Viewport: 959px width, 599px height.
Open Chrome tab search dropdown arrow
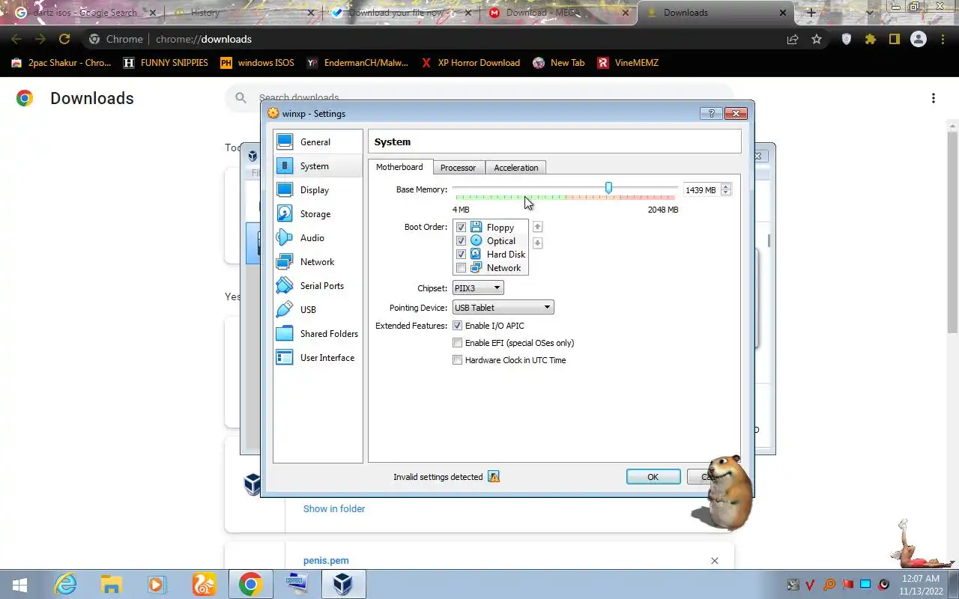tap(870, 13)
